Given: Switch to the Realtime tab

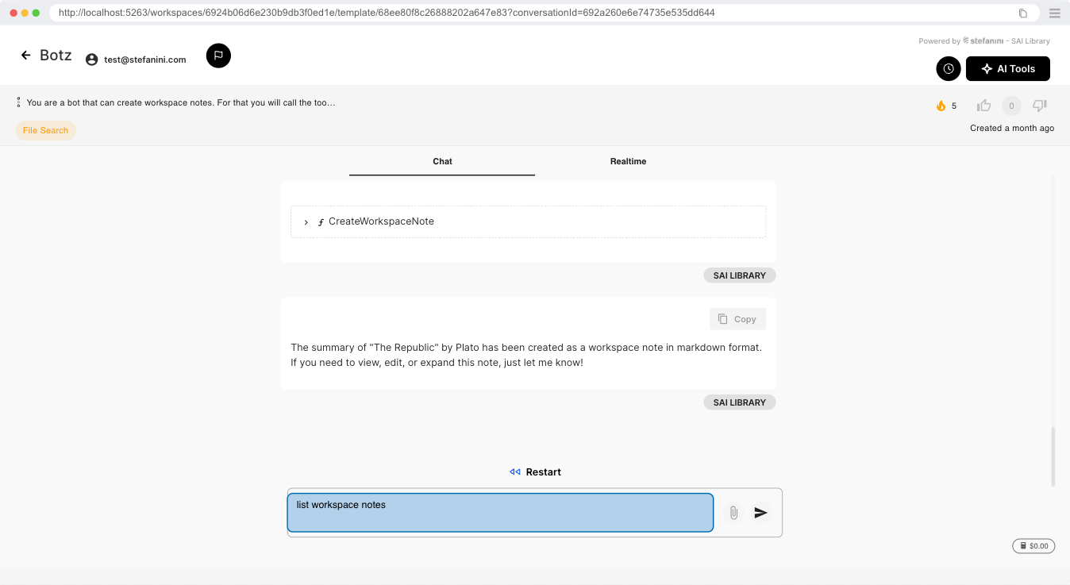Looking at the screenshot, I should 628,161.
